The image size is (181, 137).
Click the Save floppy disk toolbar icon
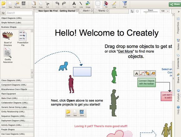pos(24,4)
